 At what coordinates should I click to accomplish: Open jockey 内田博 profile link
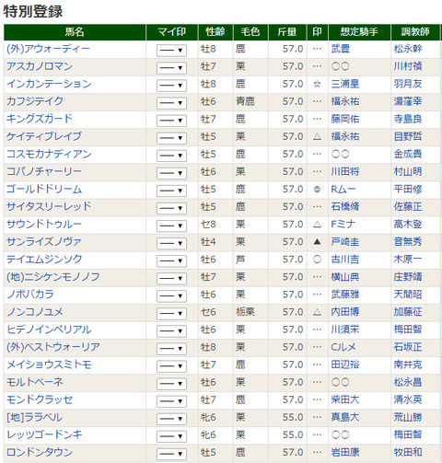(345, 312)
